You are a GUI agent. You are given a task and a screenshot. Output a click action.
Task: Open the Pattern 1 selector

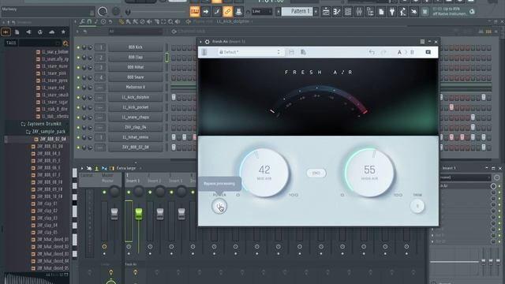coord(297,12)
